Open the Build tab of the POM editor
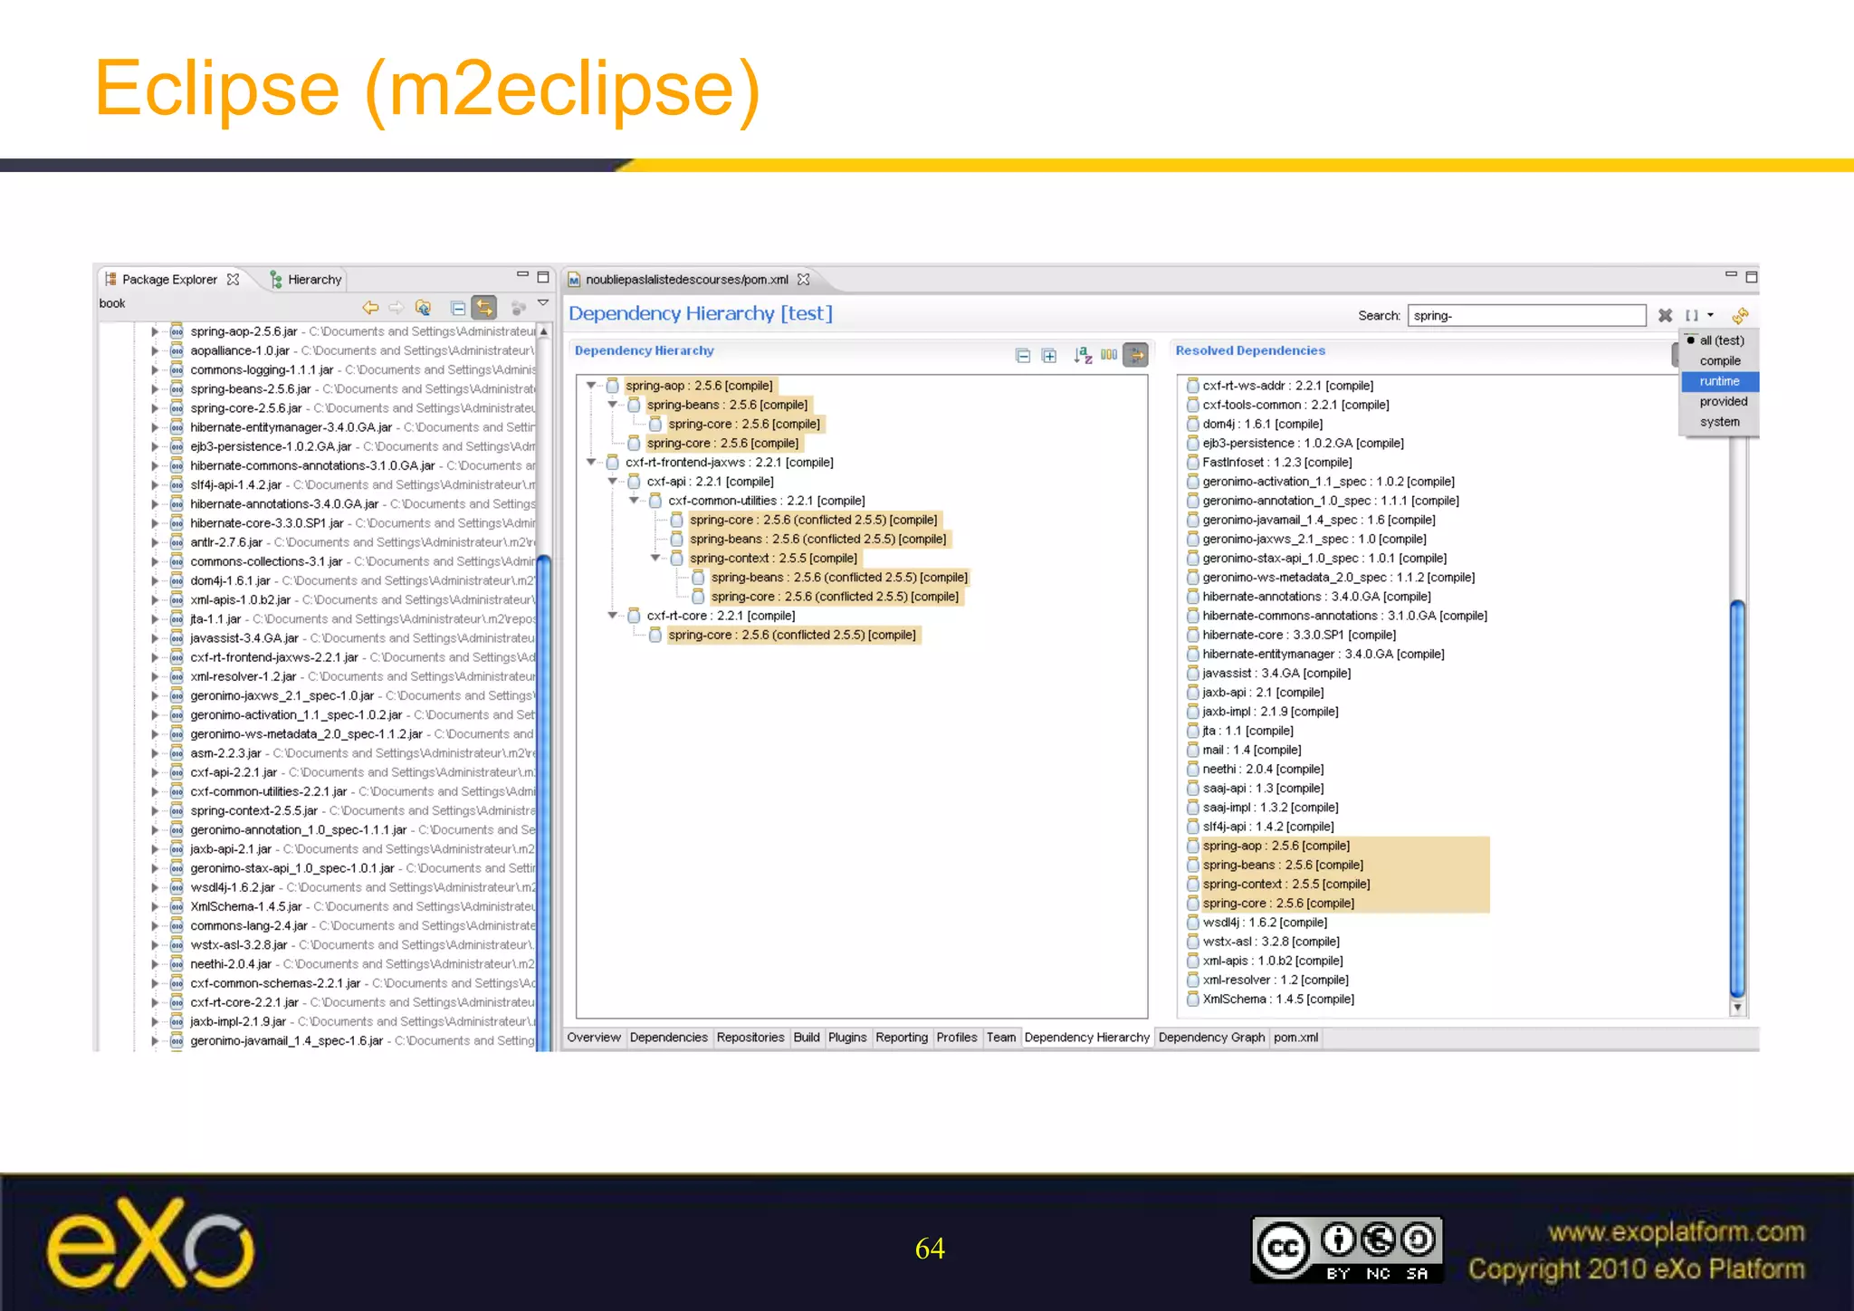Screen dimensions: 1854x1311 [807, 1038]
